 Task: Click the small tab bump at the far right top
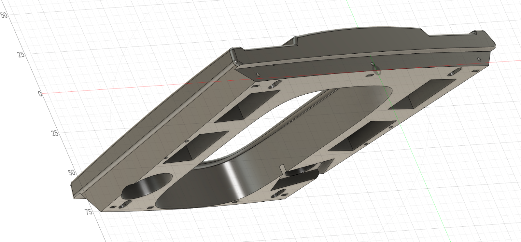(474, 33)
